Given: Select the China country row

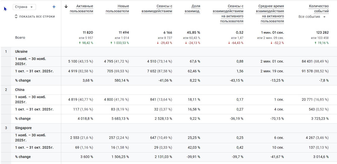Looking at the screenshot, I should [20, 90].
